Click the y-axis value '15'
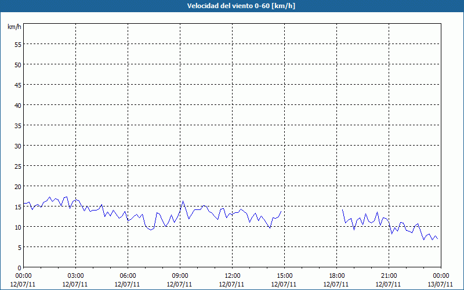 coord(18,207)
